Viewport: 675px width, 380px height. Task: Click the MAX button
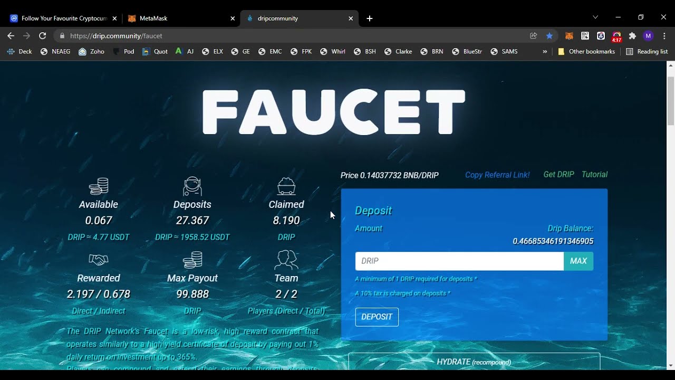[578, 261]
